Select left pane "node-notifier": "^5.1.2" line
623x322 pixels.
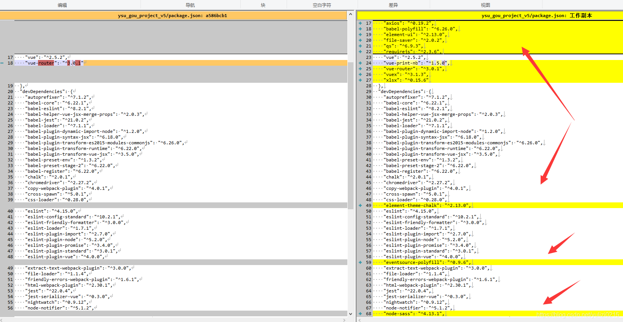tap(181, 308)
